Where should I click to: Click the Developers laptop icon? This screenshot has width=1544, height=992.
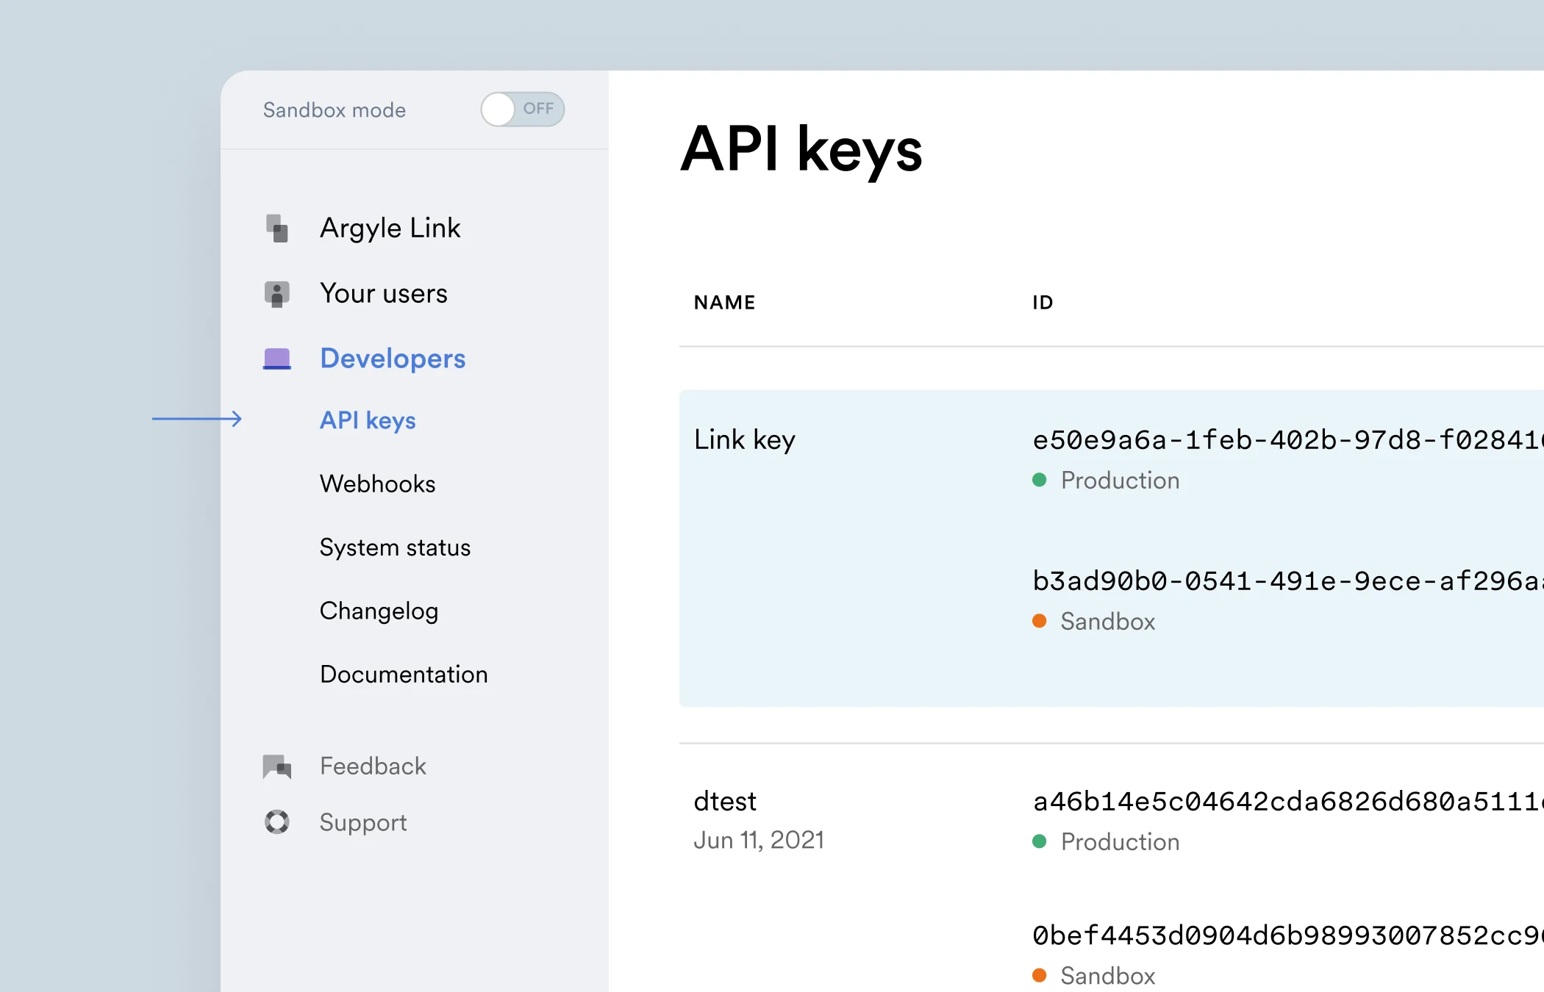(277, 359)
